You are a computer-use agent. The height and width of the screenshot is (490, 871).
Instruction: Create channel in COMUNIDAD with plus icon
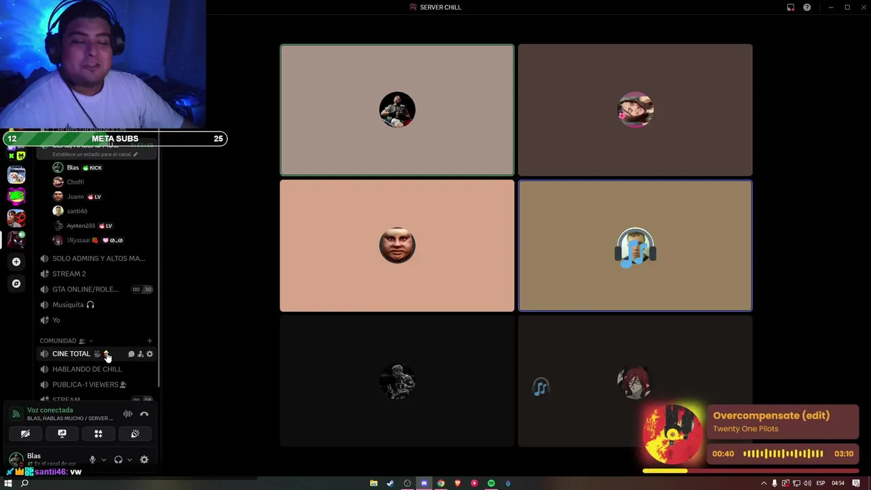coord(149,341)
